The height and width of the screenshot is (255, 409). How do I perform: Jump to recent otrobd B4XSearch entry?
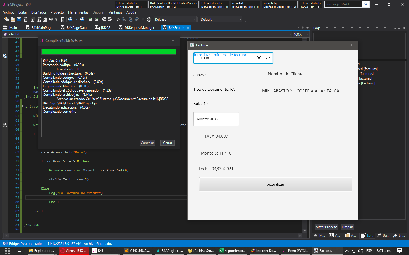click(245, 5)
